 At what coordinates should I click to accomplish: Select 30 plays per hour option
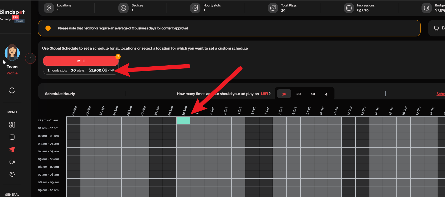click(x=284, y=94)
